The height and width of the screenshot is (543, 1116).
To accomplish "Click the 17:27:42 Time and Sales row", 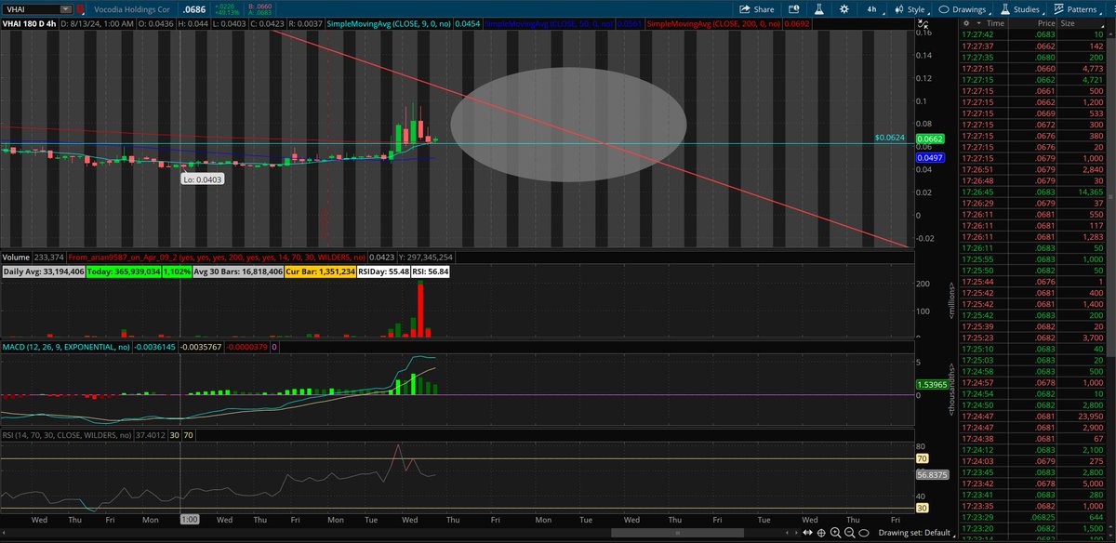I will coord(1032,33).
